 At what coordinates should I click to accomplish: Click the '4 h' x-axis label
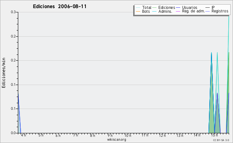[23, 135]
